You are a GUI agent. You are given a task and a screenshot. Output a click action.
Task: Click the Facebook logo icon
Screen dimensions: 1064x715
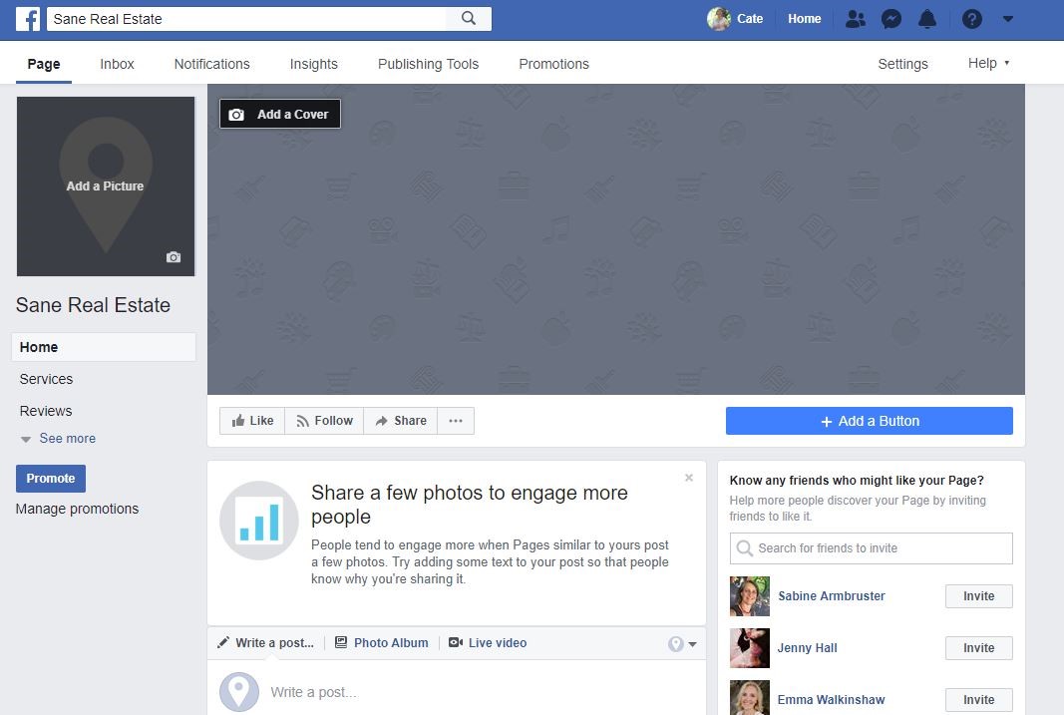pos(28,19)
